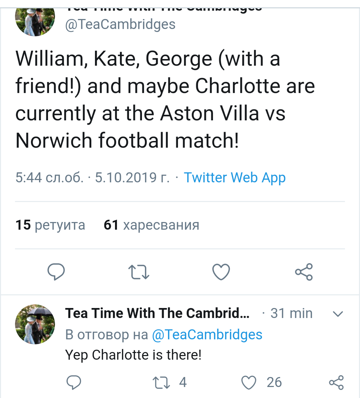The height and width of the screenshot is (398, 360).
Task: Like the main tweet with heart icon
Action: click(x=221, y=272)
